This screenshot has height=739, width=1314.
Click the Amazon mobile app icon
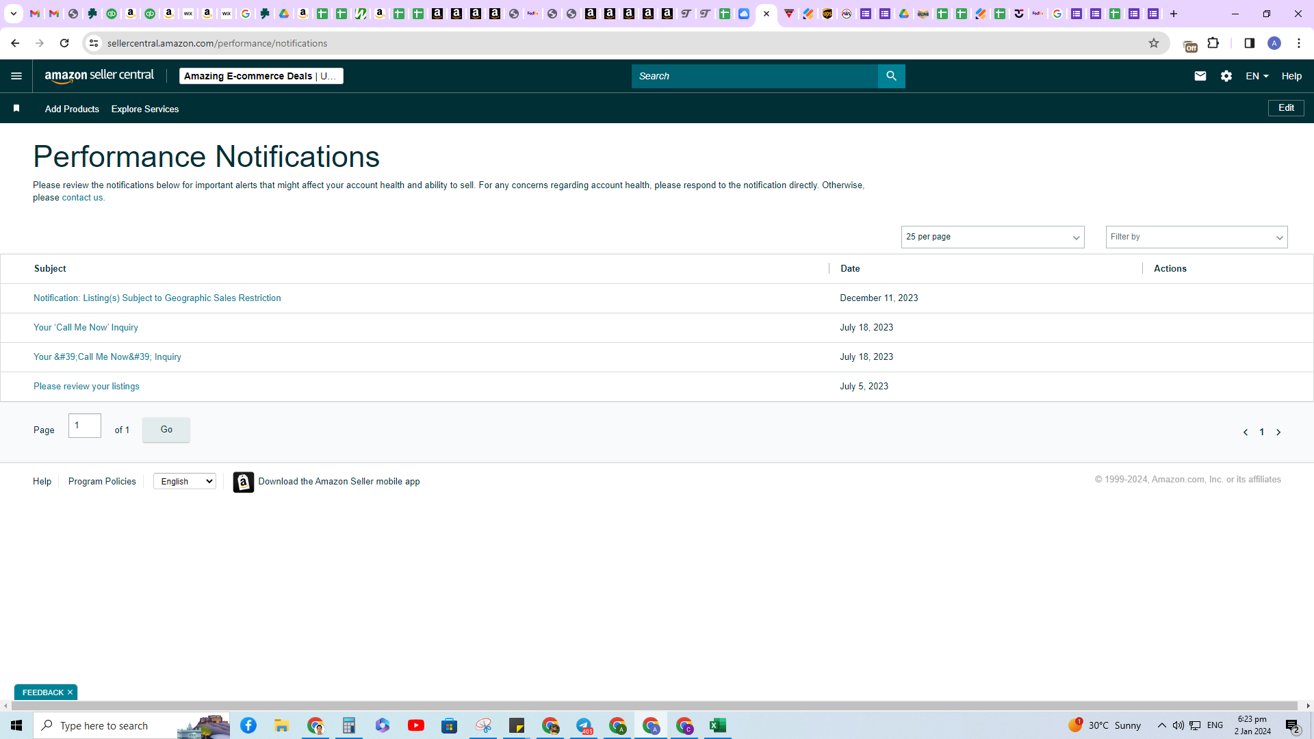point(243,482)
